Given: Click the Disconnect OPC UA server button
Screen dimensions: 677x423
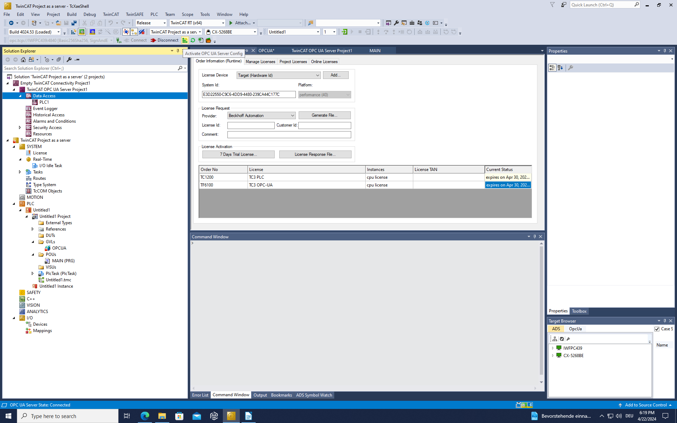Looking at the screenshot, I should point(165,41).
